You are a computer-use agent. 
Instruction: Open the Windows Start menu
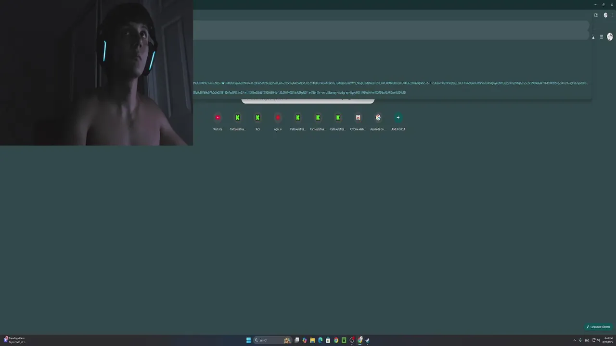point(249,340)
